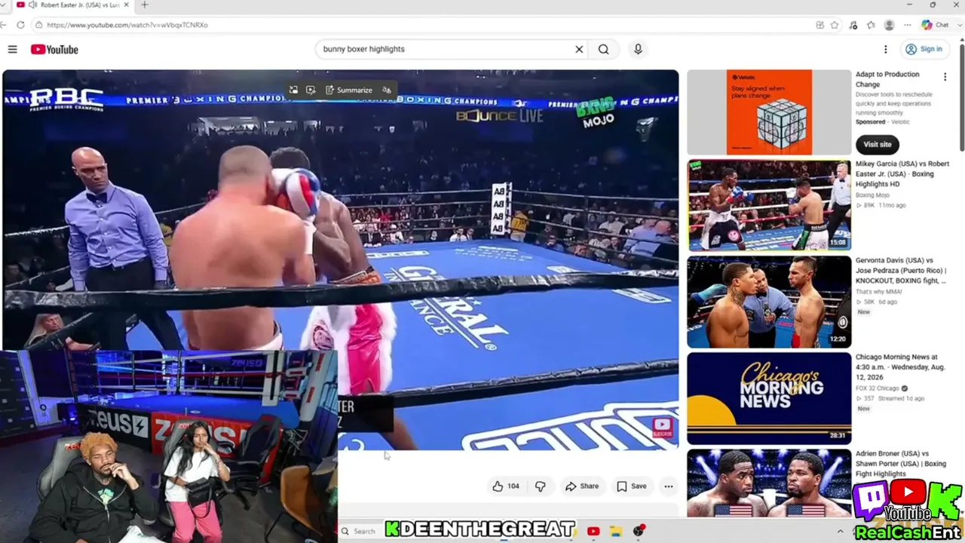Click the "58K · 6d ago" view count text
The image size is (965, 543).
(876, 302)
